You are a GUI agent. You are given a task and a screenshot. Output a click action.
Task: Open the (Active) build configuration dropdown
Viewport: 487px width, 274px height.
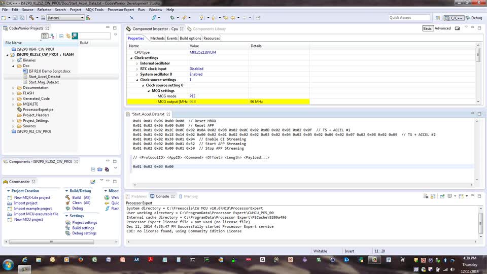coord(65,18)
